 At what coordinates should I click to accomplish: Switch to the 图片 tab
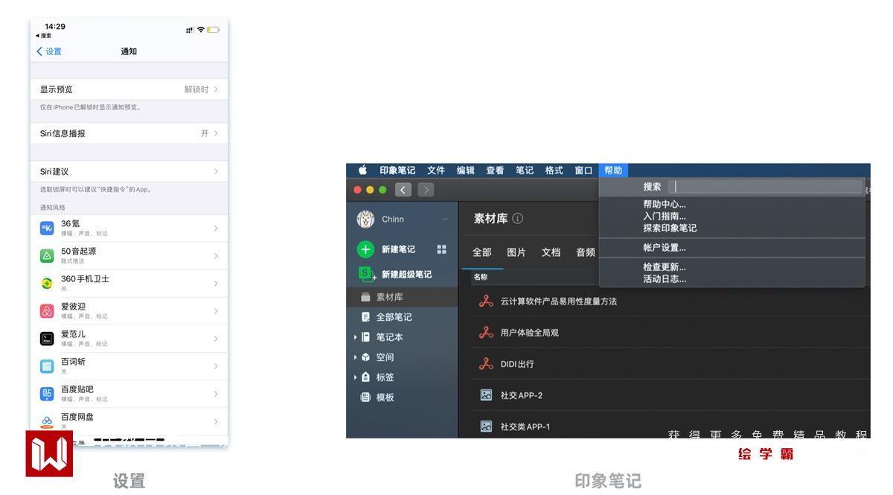[516, 252]
